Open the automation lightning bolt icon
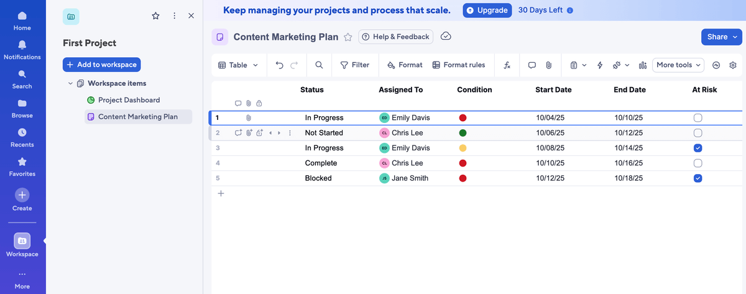 600,65
